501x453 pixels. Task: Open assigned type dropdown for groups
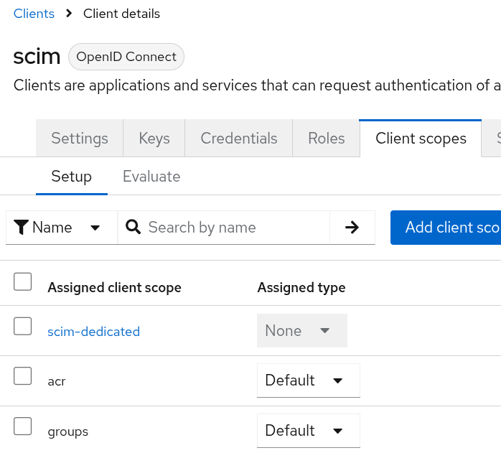coord(308,431)
